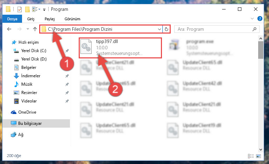Click the Back navigation arrow
Screen dimensions: 269x164
coord(9,29)
